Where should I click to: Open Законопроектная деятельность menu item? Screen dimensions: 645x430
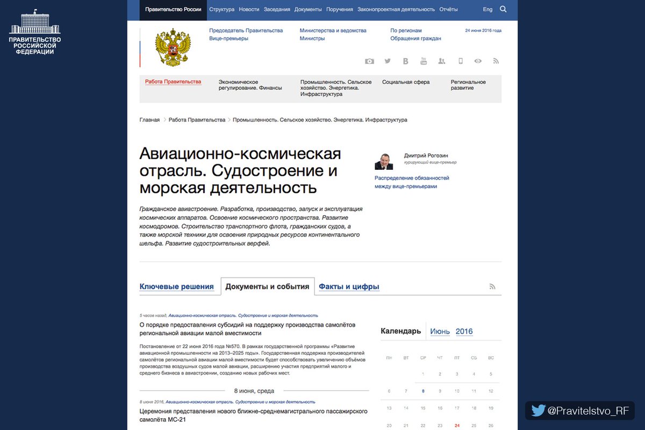tap(396, 10)
